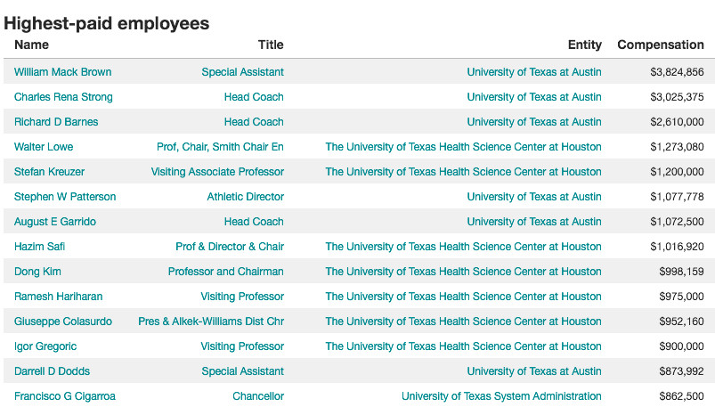Image resolution: width=715 pixels, height=407 pixels.
Task: Open University of Texas System Administration entity
Action: [501, 396]
